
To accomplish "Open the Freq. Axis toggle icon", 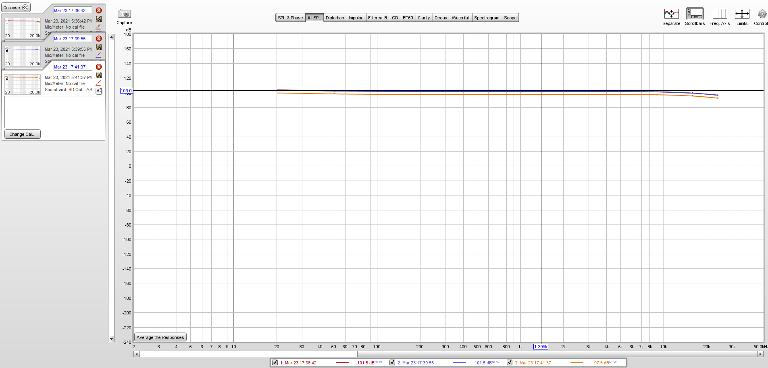I will coord(720,14).
